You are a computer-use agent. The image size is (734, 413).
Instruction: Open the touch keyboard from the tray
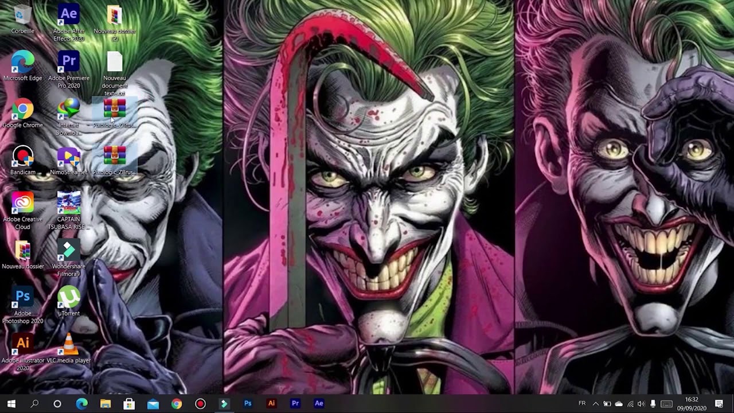(666, 404)
